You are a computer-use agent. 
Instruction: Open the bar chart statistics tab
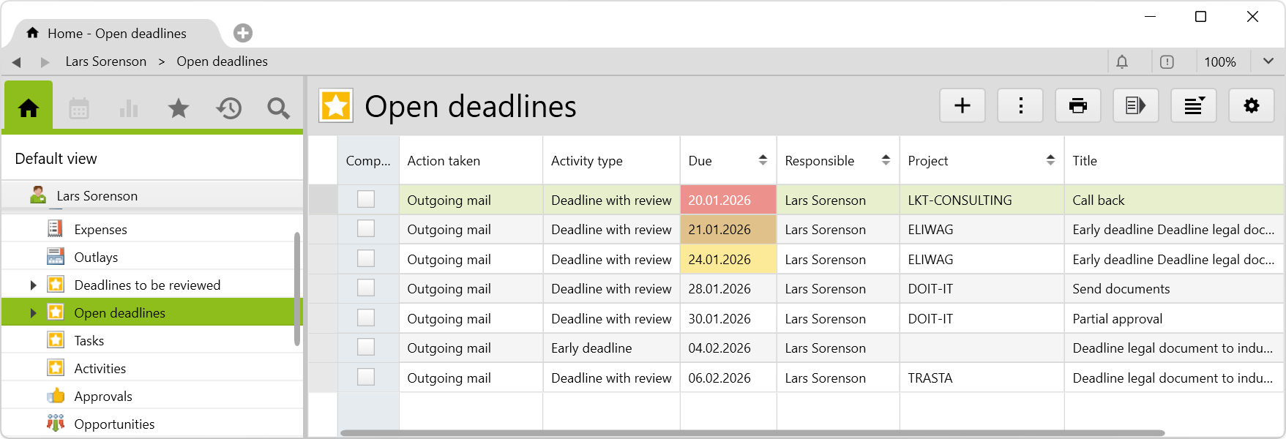tap(129, 109)
